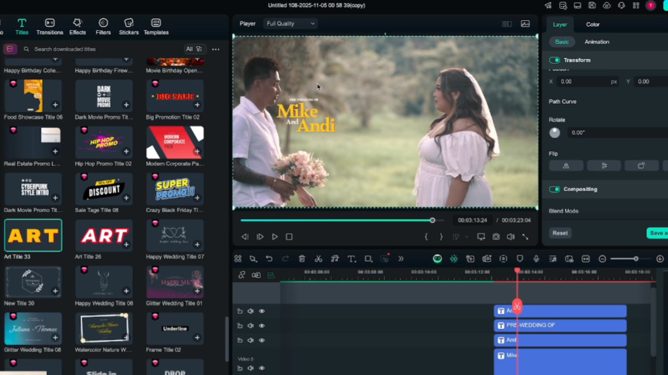Click the audio stretch icon
The width and height of the screenshot is (668, 375).
335,259
